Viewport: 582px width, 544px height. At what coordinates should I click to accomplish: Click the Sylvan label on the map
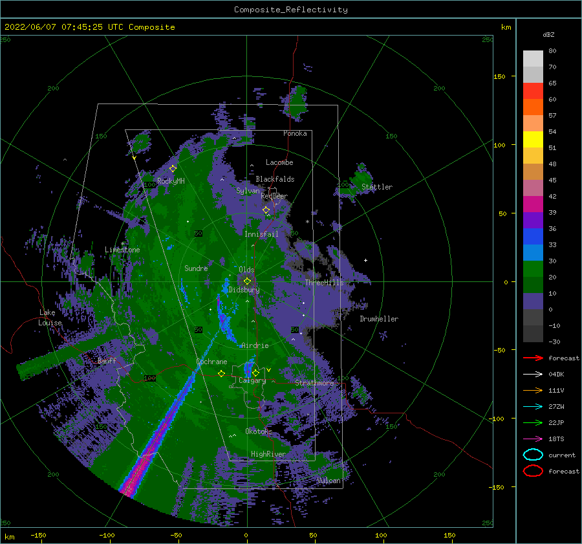click(248, 191)
